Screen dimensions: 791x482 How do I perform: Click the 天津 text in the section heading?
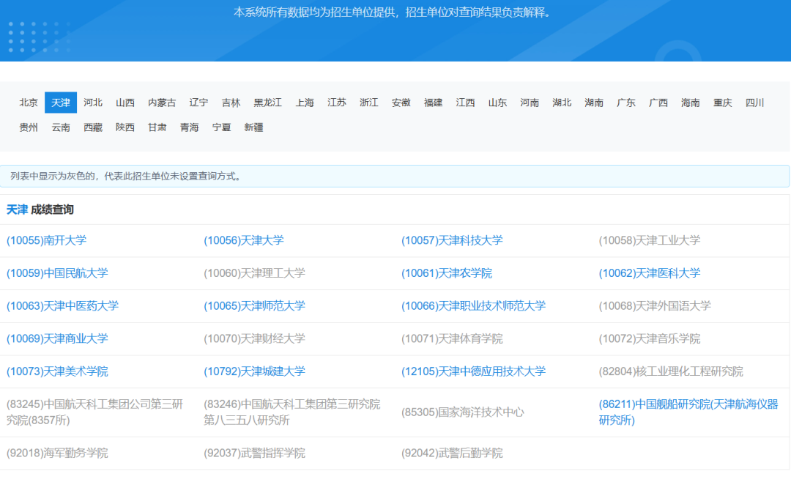point(17,210)
